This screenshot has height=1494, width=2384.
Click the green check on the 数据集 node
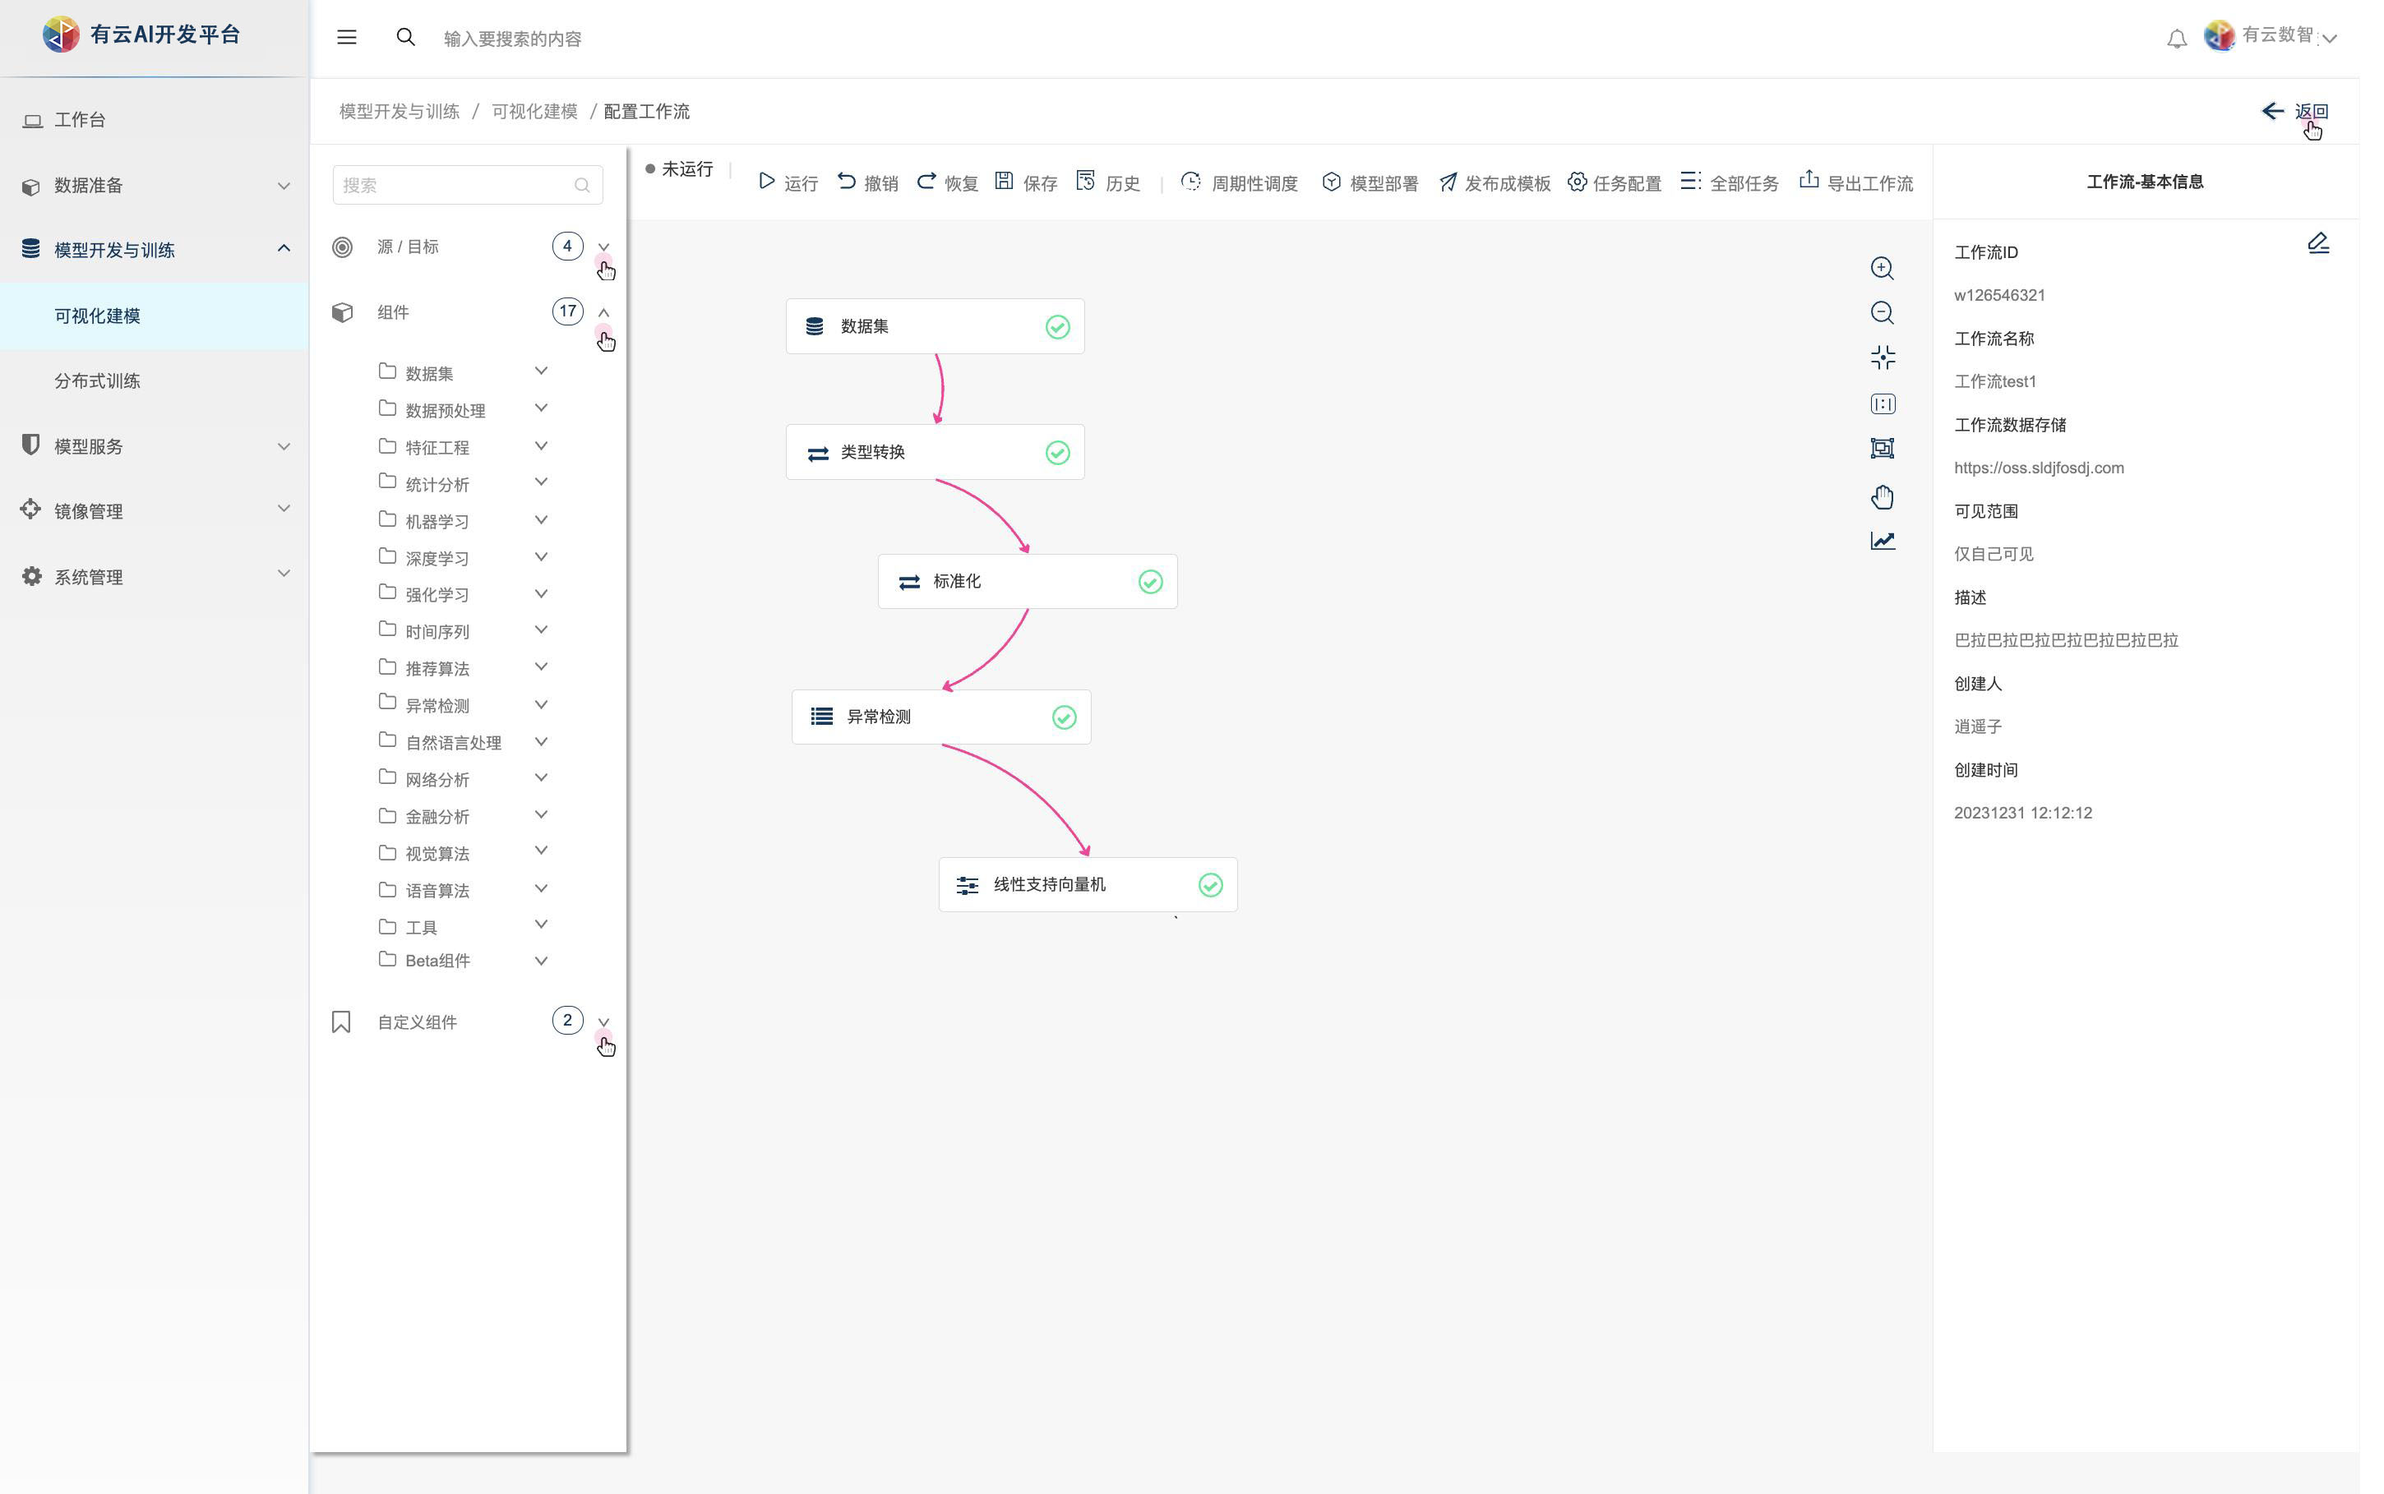click(x=1056, y=327)
